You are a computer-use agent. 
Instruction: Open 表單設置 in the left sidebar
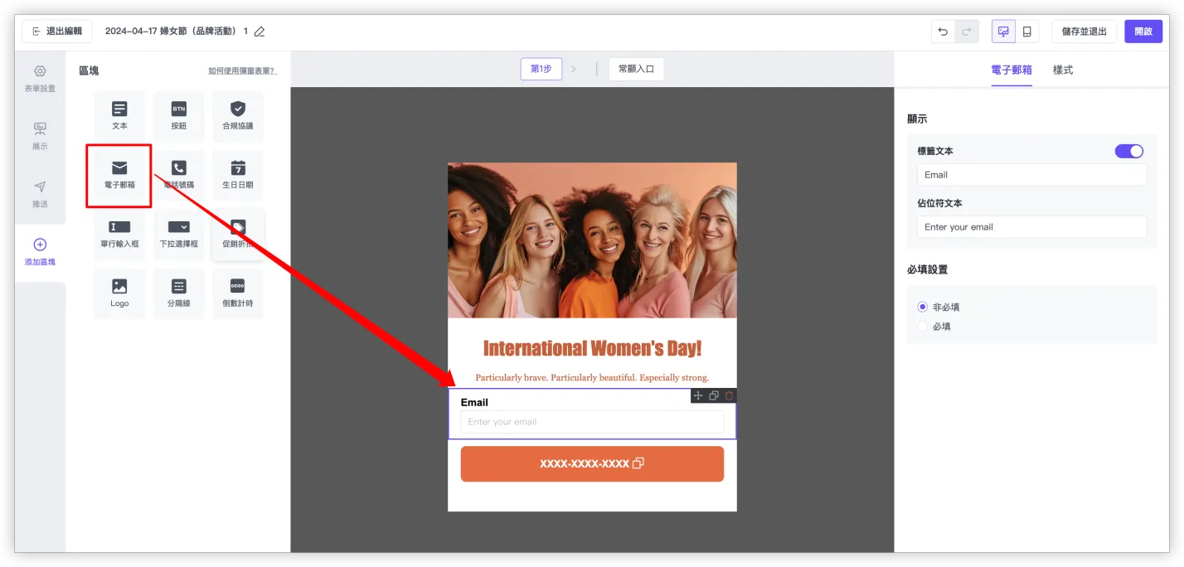click(40, 79)
